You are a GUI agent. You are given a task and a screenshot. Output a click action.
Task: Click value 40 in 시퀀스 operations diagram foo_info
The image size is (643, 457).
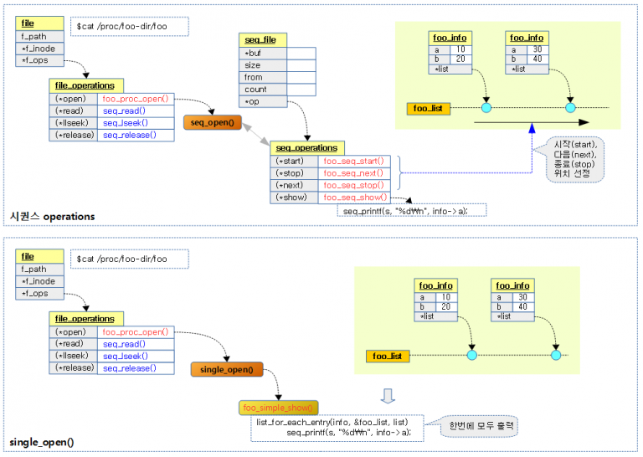[538, 59]
